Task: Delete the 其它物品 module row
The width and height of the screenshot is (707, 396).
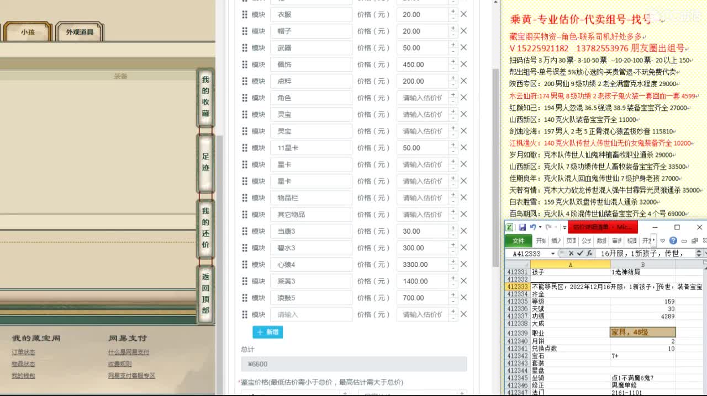Action: click(463, 215)
